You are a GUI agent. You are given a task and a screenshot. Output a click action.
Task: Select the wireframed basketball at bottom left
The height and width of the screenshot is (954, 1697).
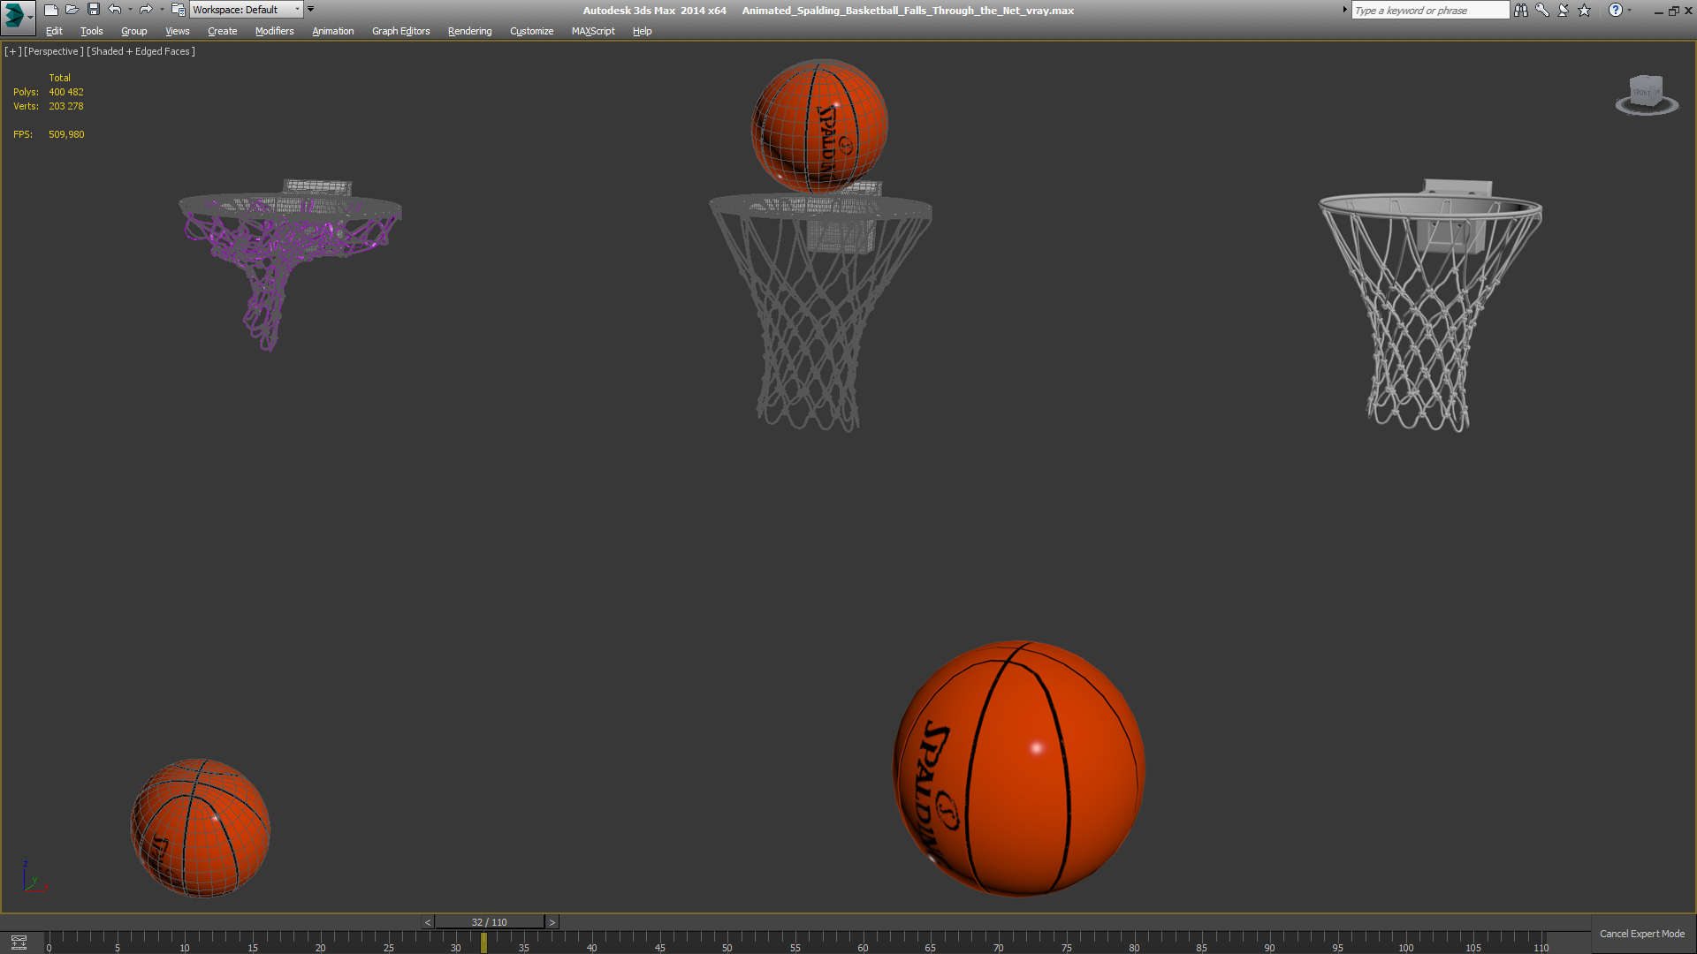point(201,828)
